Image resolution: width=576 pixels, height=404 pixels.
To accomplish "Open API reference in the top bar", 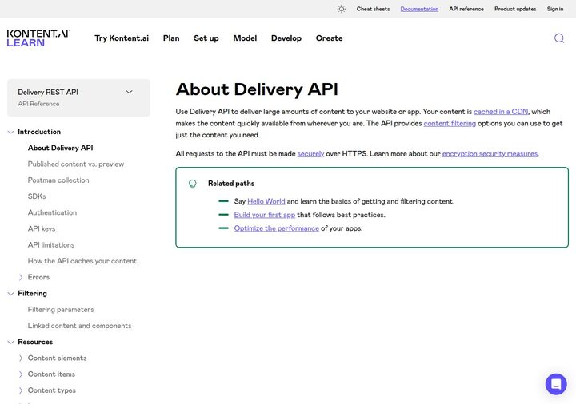I will coord(466,9).
